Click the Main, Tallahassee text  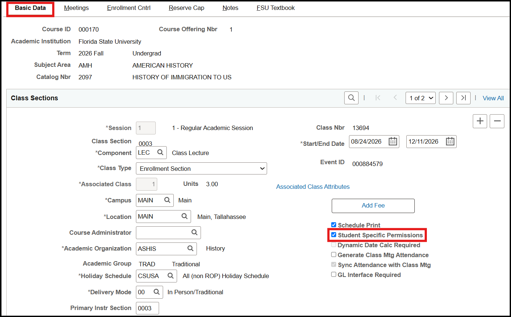tap(222, 217)
